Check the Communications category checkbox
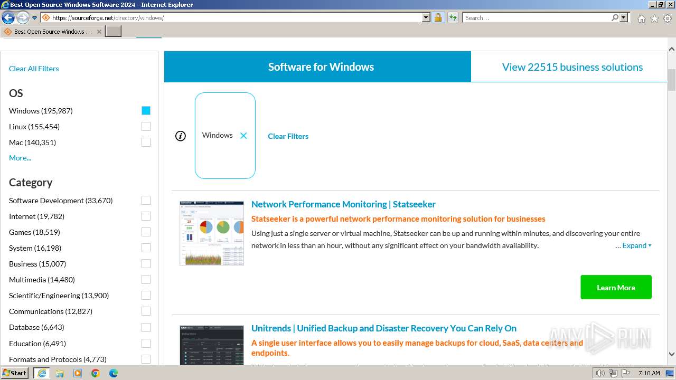676x380 pixels. (x=146, y=311)
